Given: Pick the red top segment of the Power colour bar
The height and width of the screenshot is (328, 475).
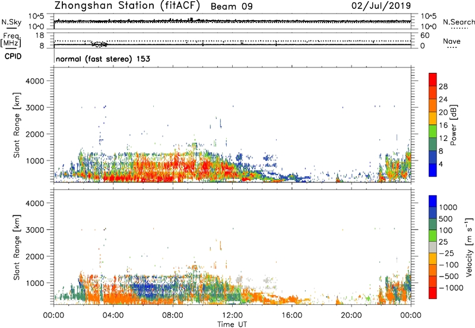Looking at the screenshot, I should [433, 79].
